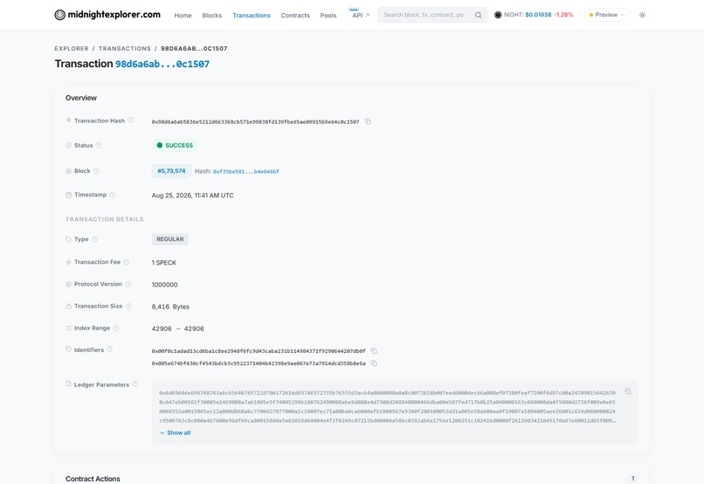This screenshot has width=704, height=484.
Task: Click the Transaction Fee lightning icon
Action: pos(68,262)
